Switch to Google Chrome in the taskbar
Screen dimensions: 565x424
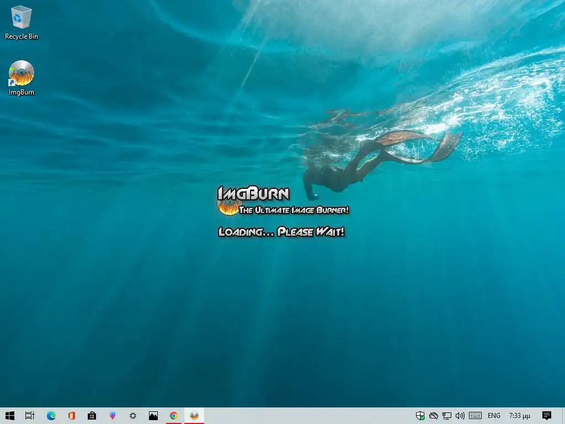174,416
